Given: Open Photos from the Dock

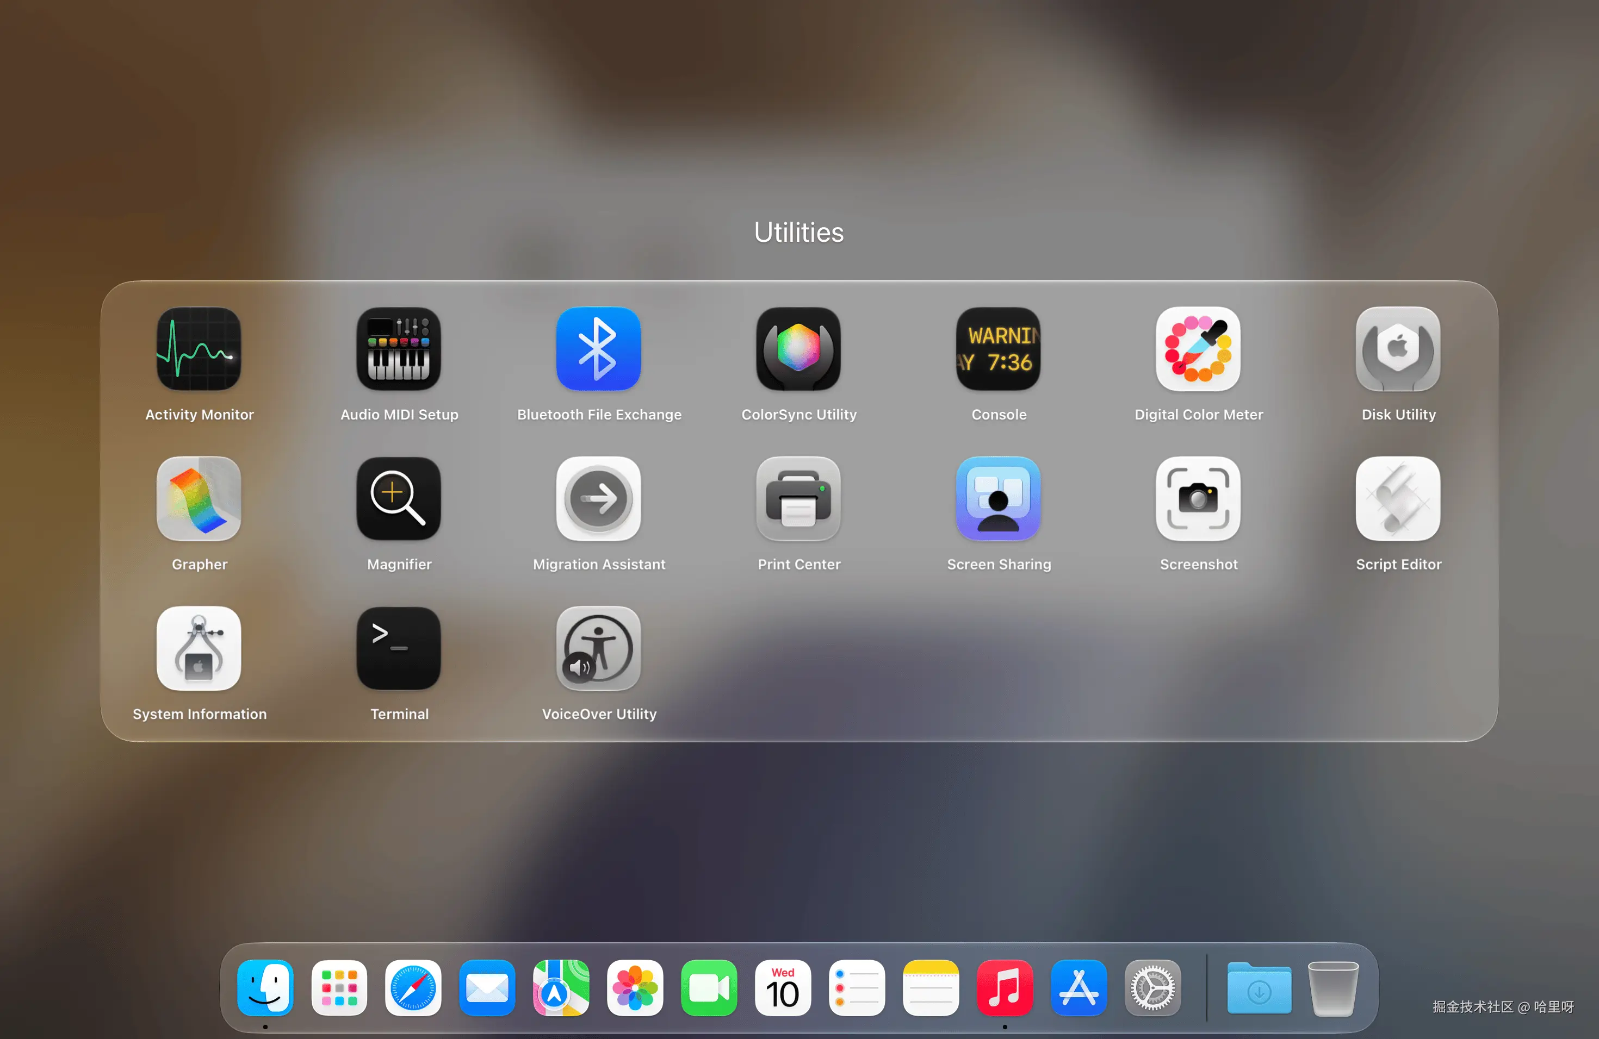Looking at the screenshot, I should pyautogui.click(x=635, y=987).
